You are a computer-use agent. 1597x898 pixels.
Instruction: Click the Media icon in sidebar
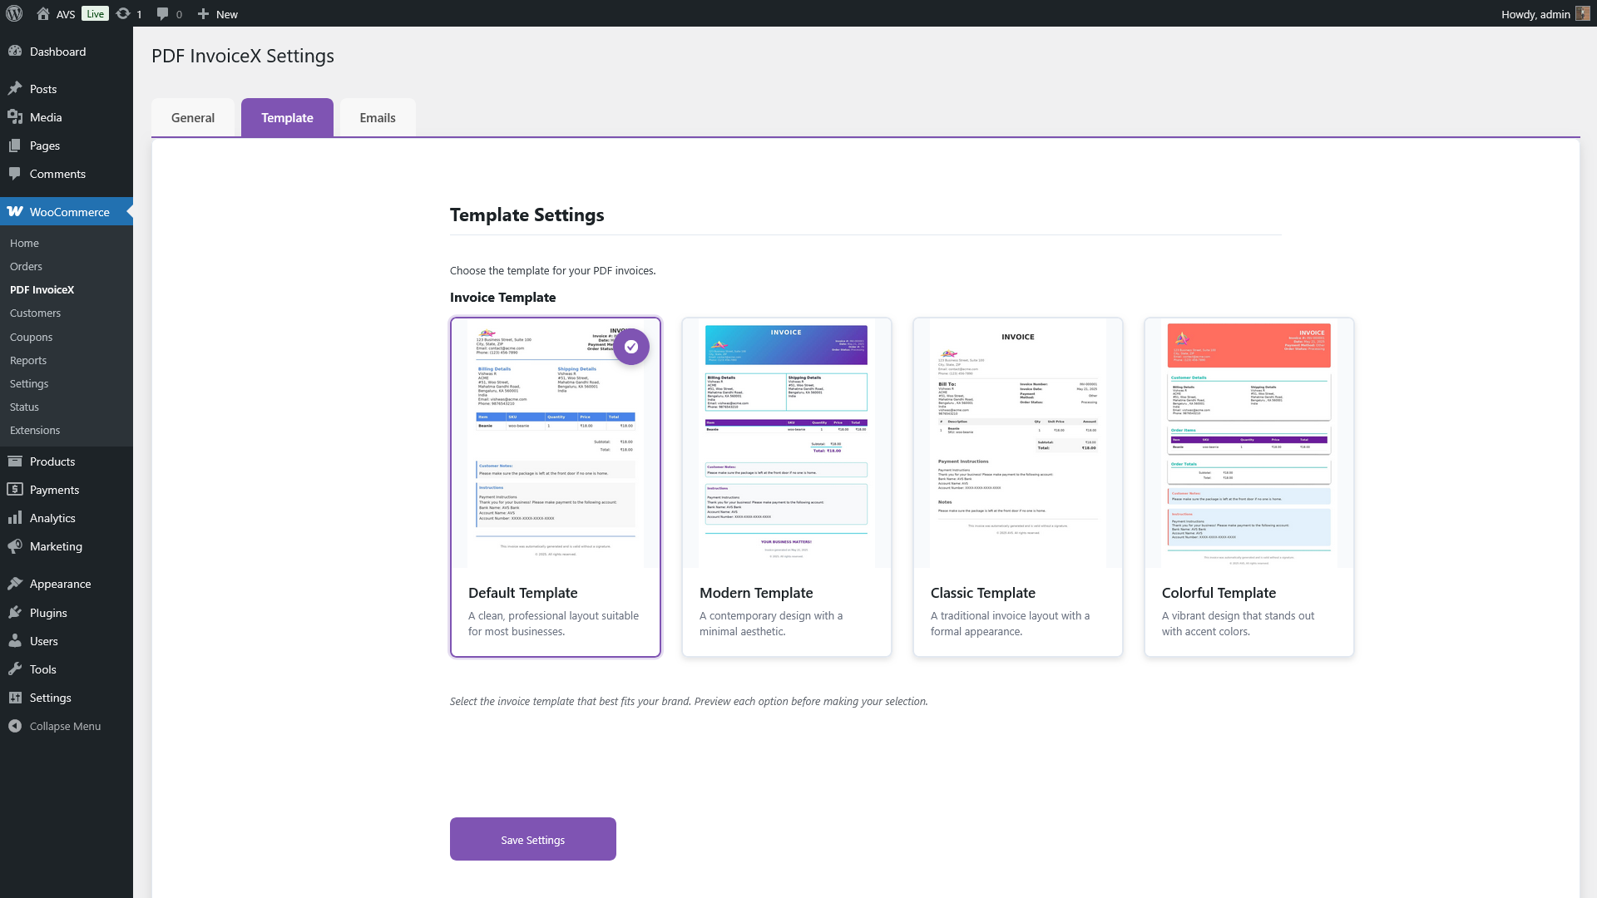pyautogui.click(x=15, y=116)
